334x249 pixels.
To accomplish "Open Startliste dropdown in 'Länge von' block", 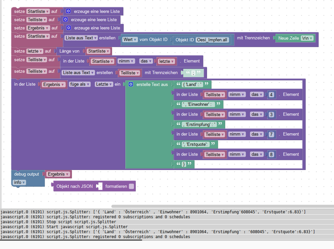I will point(99,51).
